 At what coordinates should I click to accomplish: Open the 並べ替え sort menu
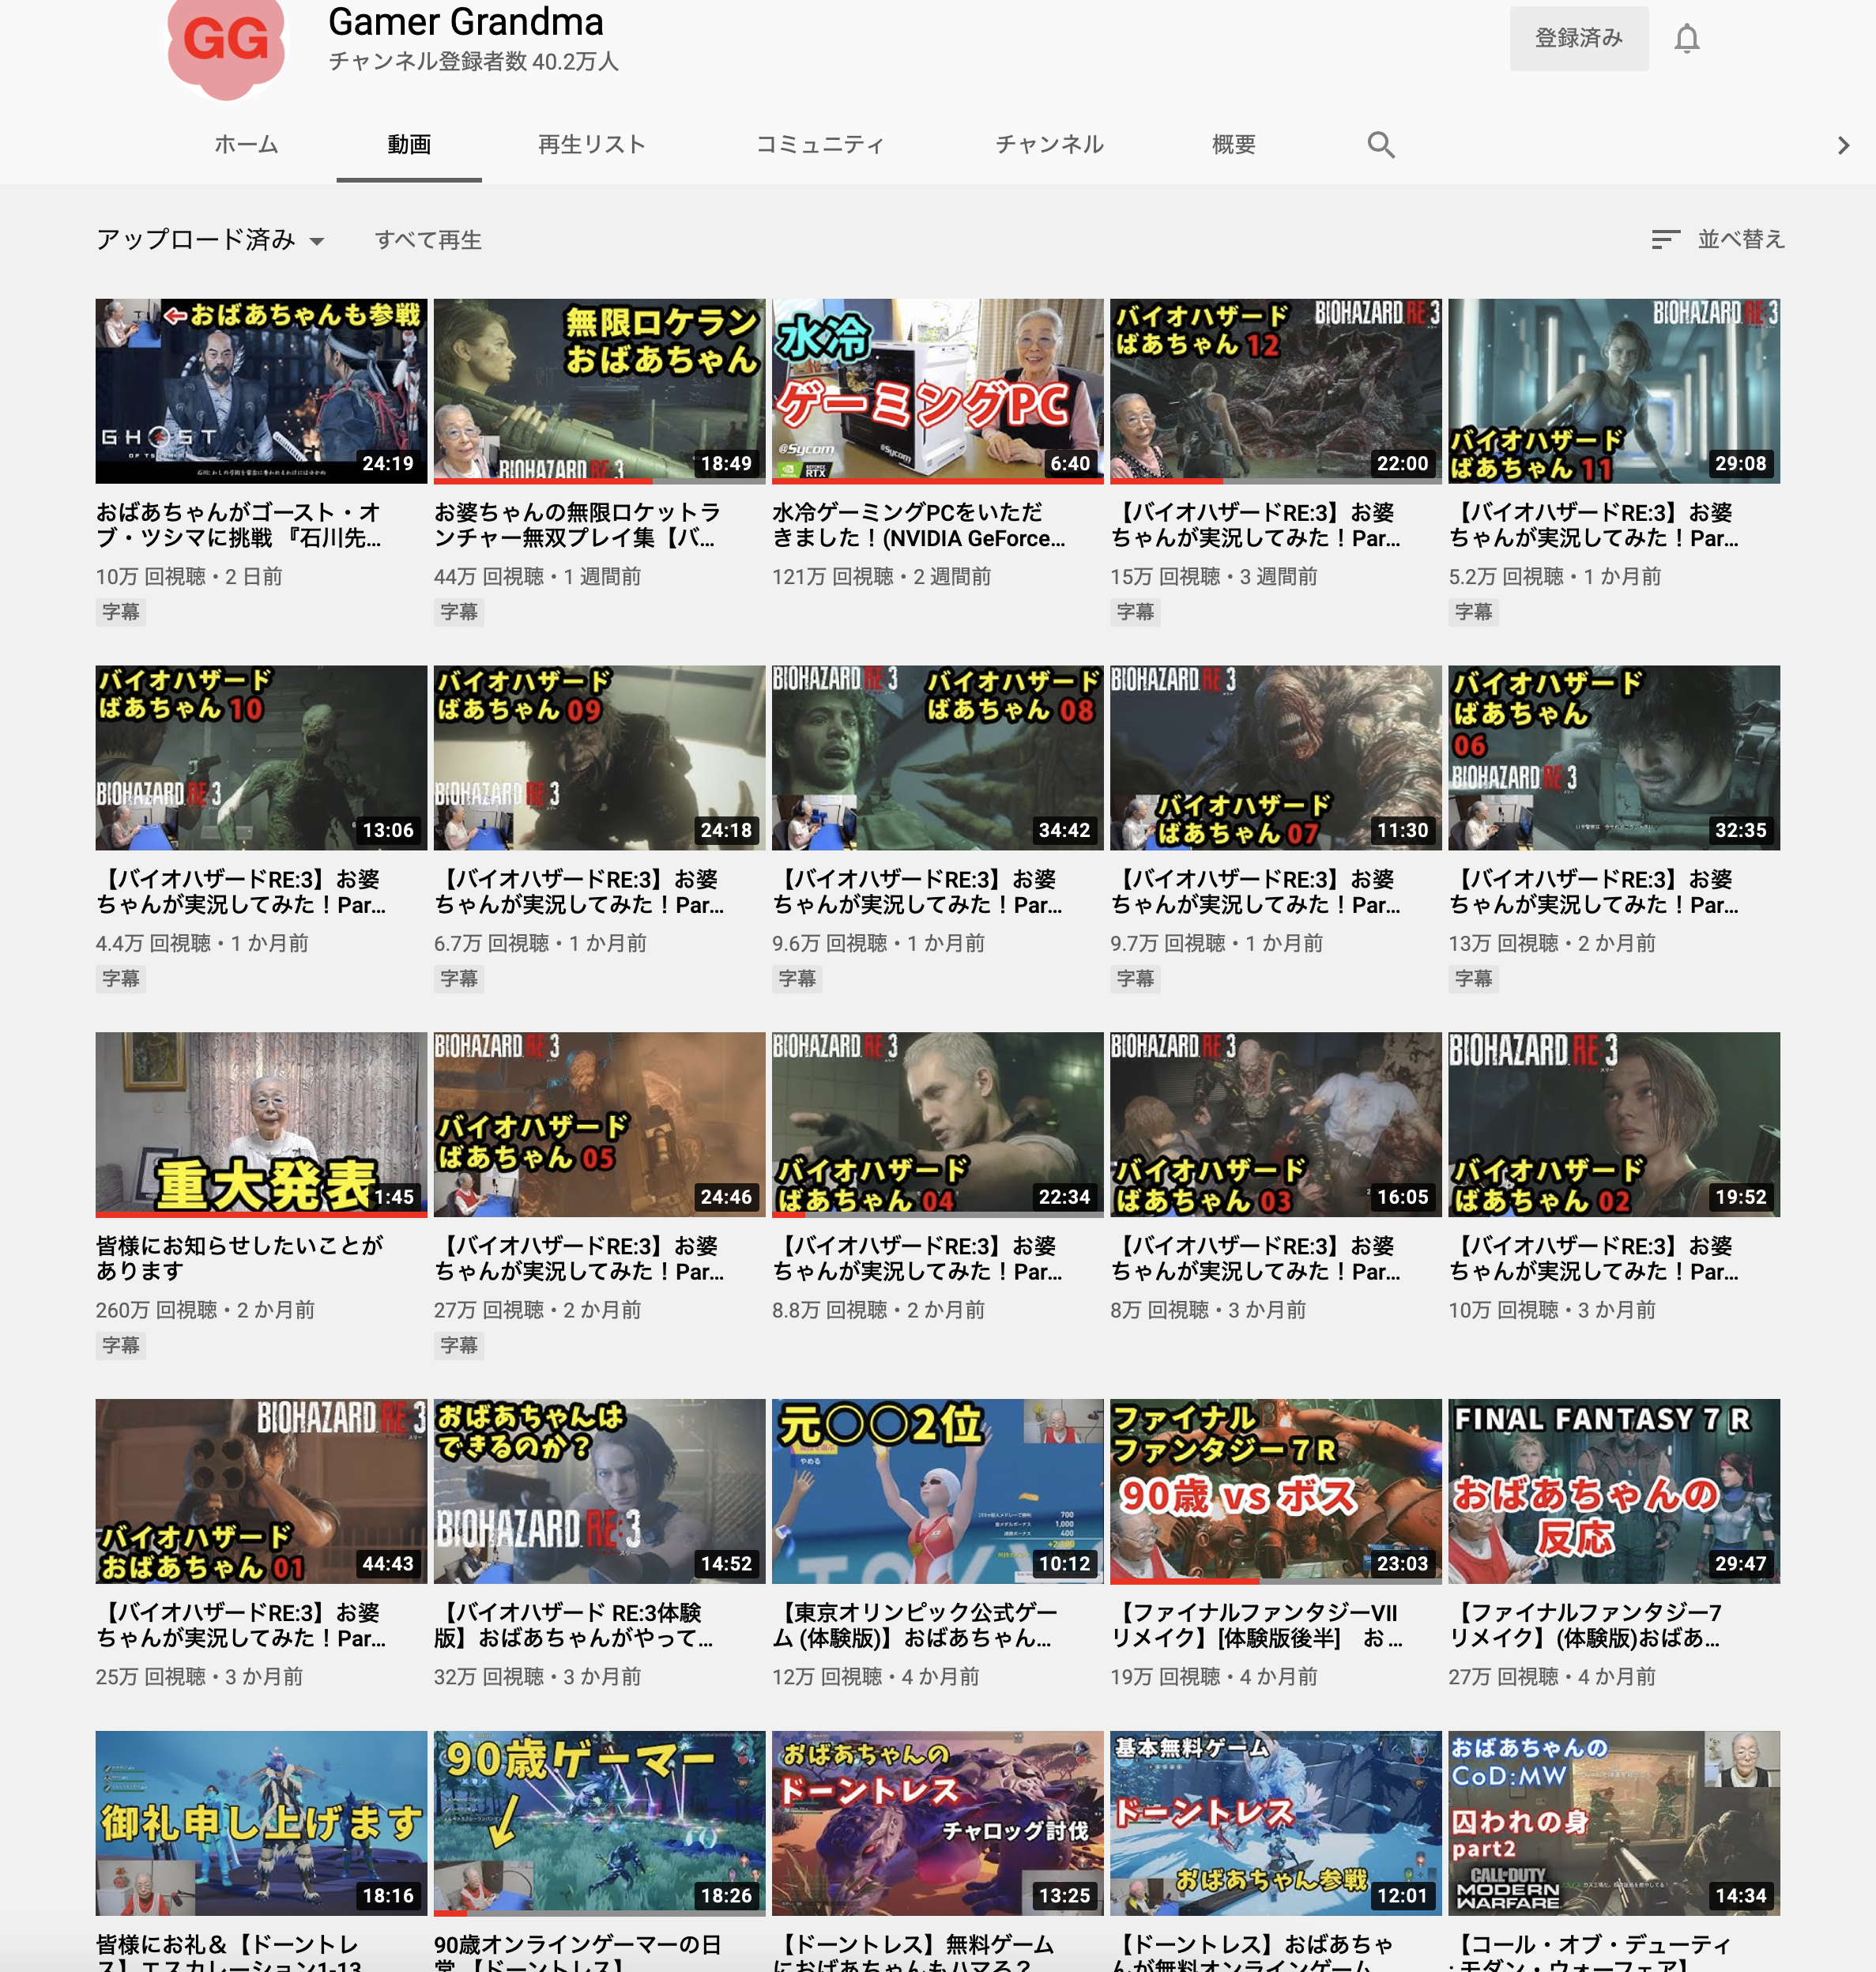pyautogui.click(x=1740, y=240)
